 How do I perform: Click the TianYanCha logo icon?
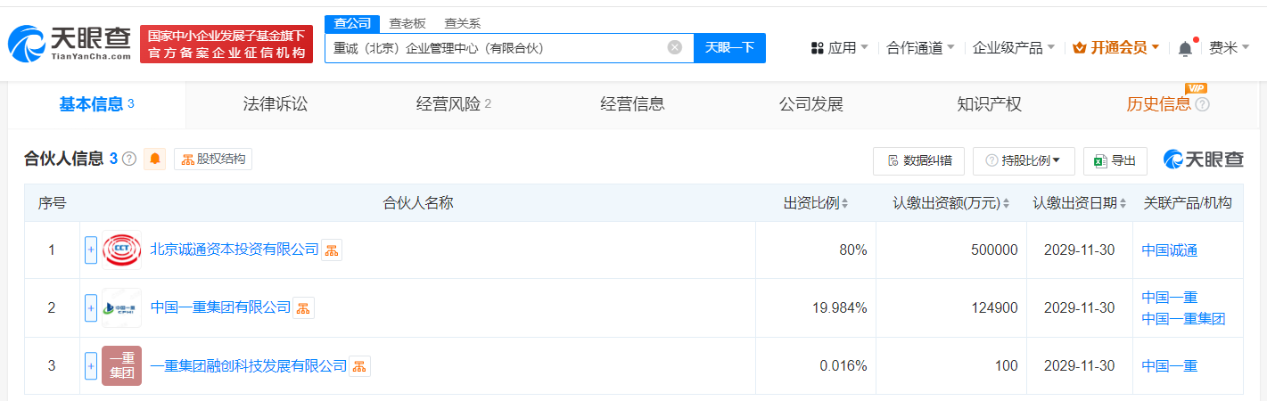point(27,45)
